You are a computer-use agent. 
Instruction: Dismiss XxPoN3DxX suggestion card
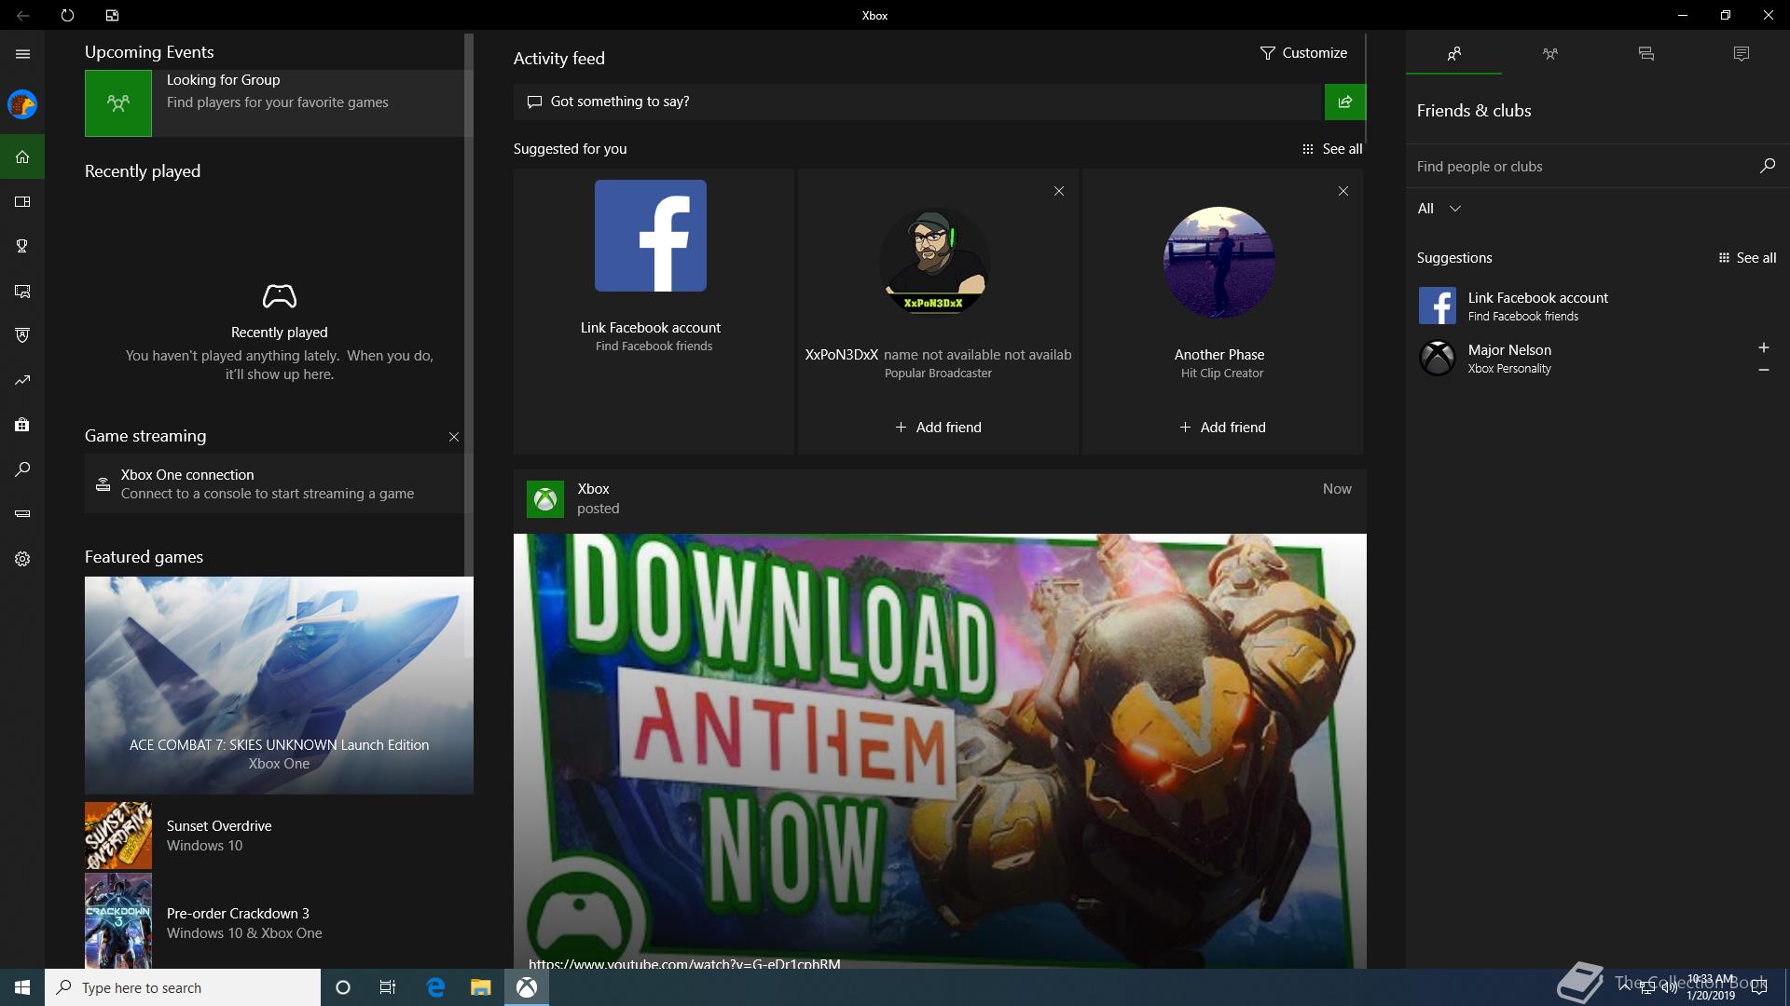pos(1058,191)
